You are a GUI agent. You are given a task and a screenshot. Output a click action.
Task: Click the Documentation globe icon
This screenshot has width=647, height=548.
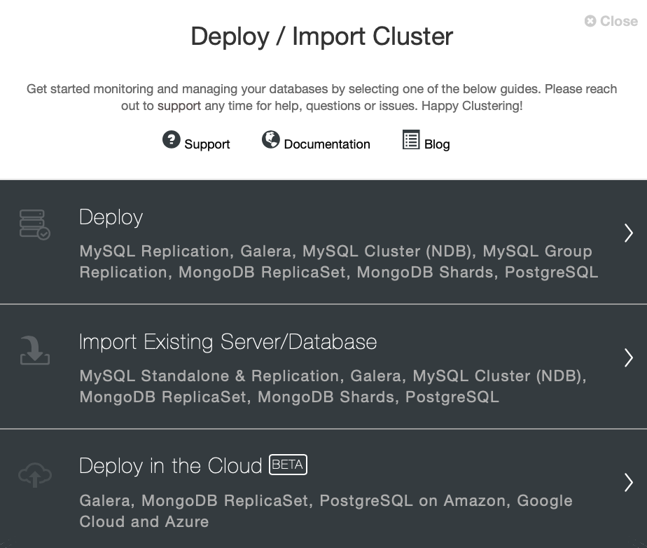(x=271, y=139)
